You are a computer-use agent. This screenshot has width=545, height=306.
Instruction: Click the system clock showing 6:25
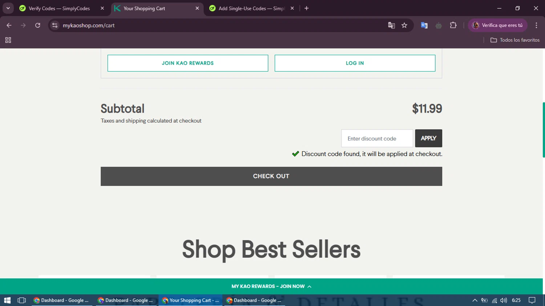click(516, 300)
